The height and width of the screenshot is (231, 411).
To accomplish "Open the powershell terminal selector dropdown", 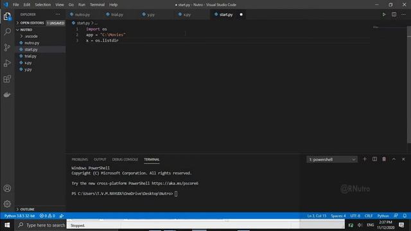I will (332, 160).
